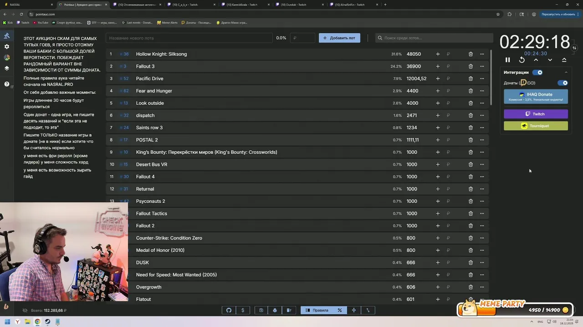Click the dollar sign bottom toolbar button
Screen dimensions: 583x327
pyautogui.click(x=243, y=310)
